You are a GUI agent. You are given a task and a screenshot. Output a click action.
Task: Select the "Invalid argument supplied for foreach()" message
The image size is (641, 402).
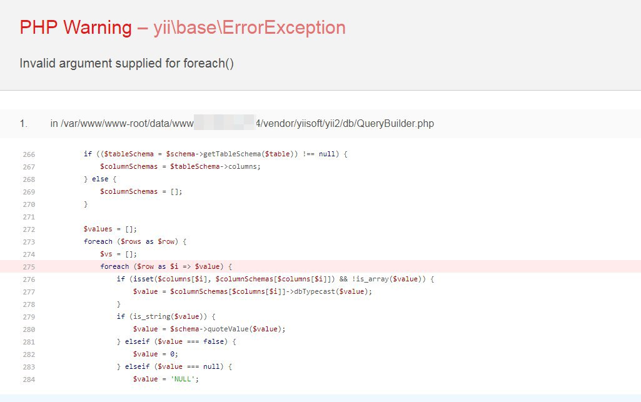click(127, 63)
